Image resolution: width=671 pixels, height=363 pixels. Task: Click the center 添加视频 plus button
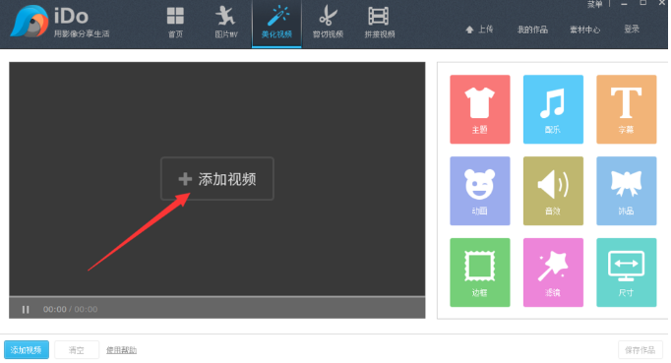click(x=217, y=178)
